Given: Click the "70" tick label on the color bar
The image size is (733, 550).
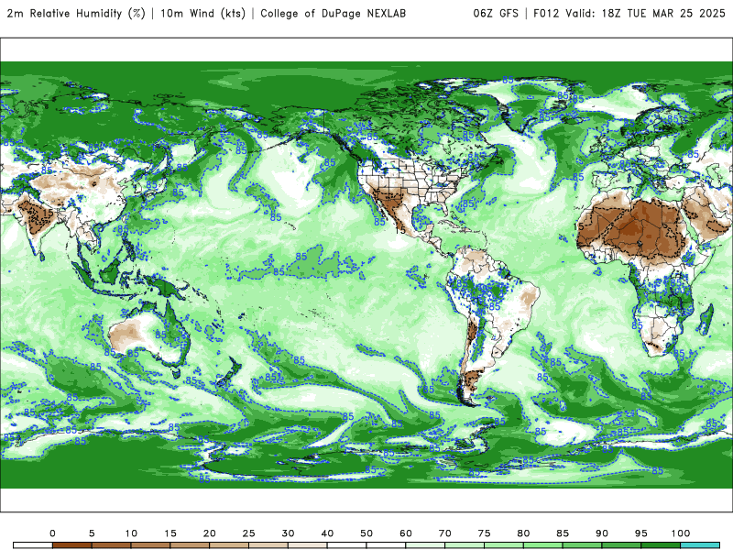Looking at the screenshot, I should pos(445,533).
